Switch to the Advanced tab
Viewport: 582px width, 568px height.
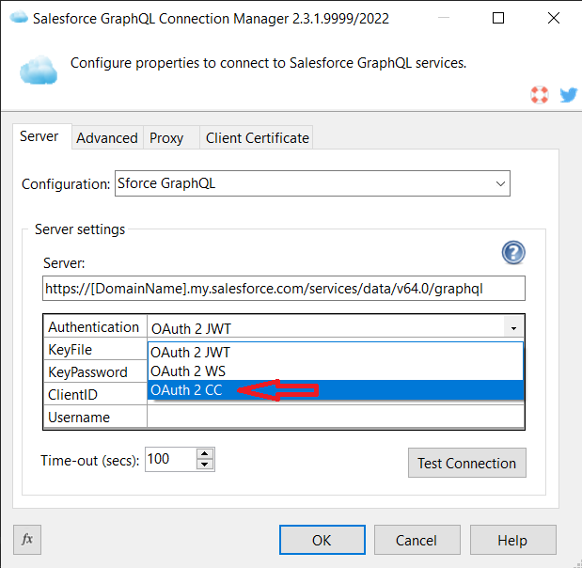[107, 137]
